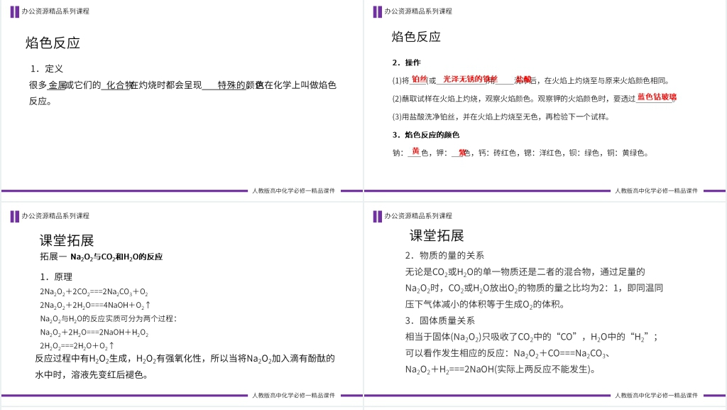Click the line '水中时，溶液先变红后褪色'
This screenshot has width=727, height=410.
92,374
